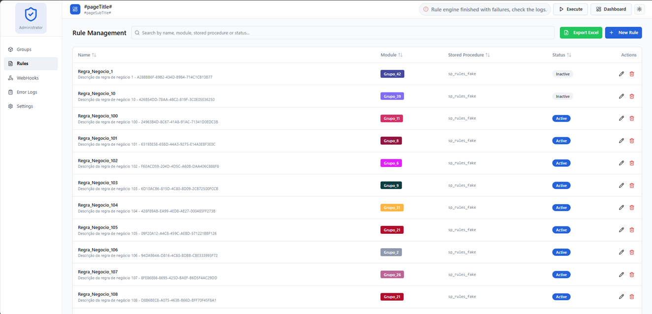Click the Grupo_2 module tag
Viewport: 652px width, 314px height.
(x=391, y=252)
